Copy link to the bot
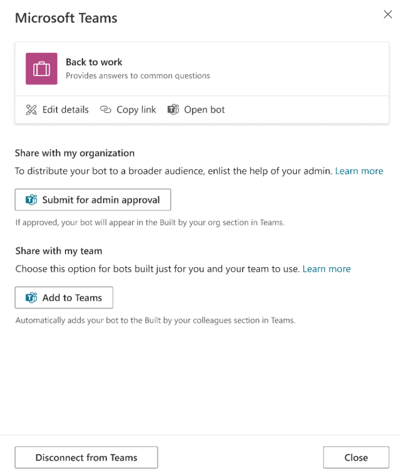Image resolution: width=400 pixels, height=475 pixels. (128, 109)
